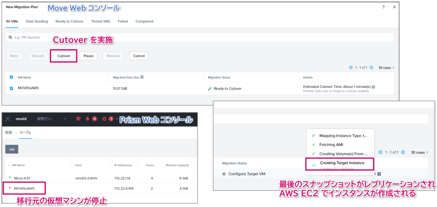Viewport: 437px width, 207px height.
Task: Click 11.57 GiB migrated size value
Action: click(120, 88)
